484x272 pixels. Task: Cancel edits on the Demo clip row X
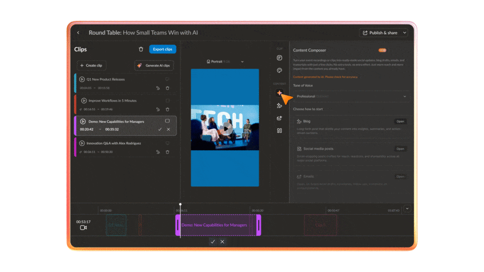[x=168, y=129]
